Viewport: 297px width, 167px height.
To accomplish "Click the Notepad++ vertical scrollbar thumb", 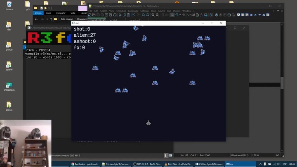I will [282, 83].
